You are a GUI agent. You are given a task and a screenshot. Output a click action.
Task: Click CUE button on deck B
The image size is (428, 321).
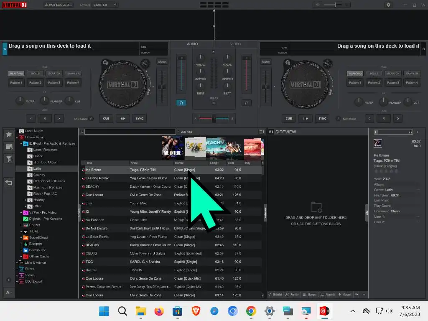289,119
